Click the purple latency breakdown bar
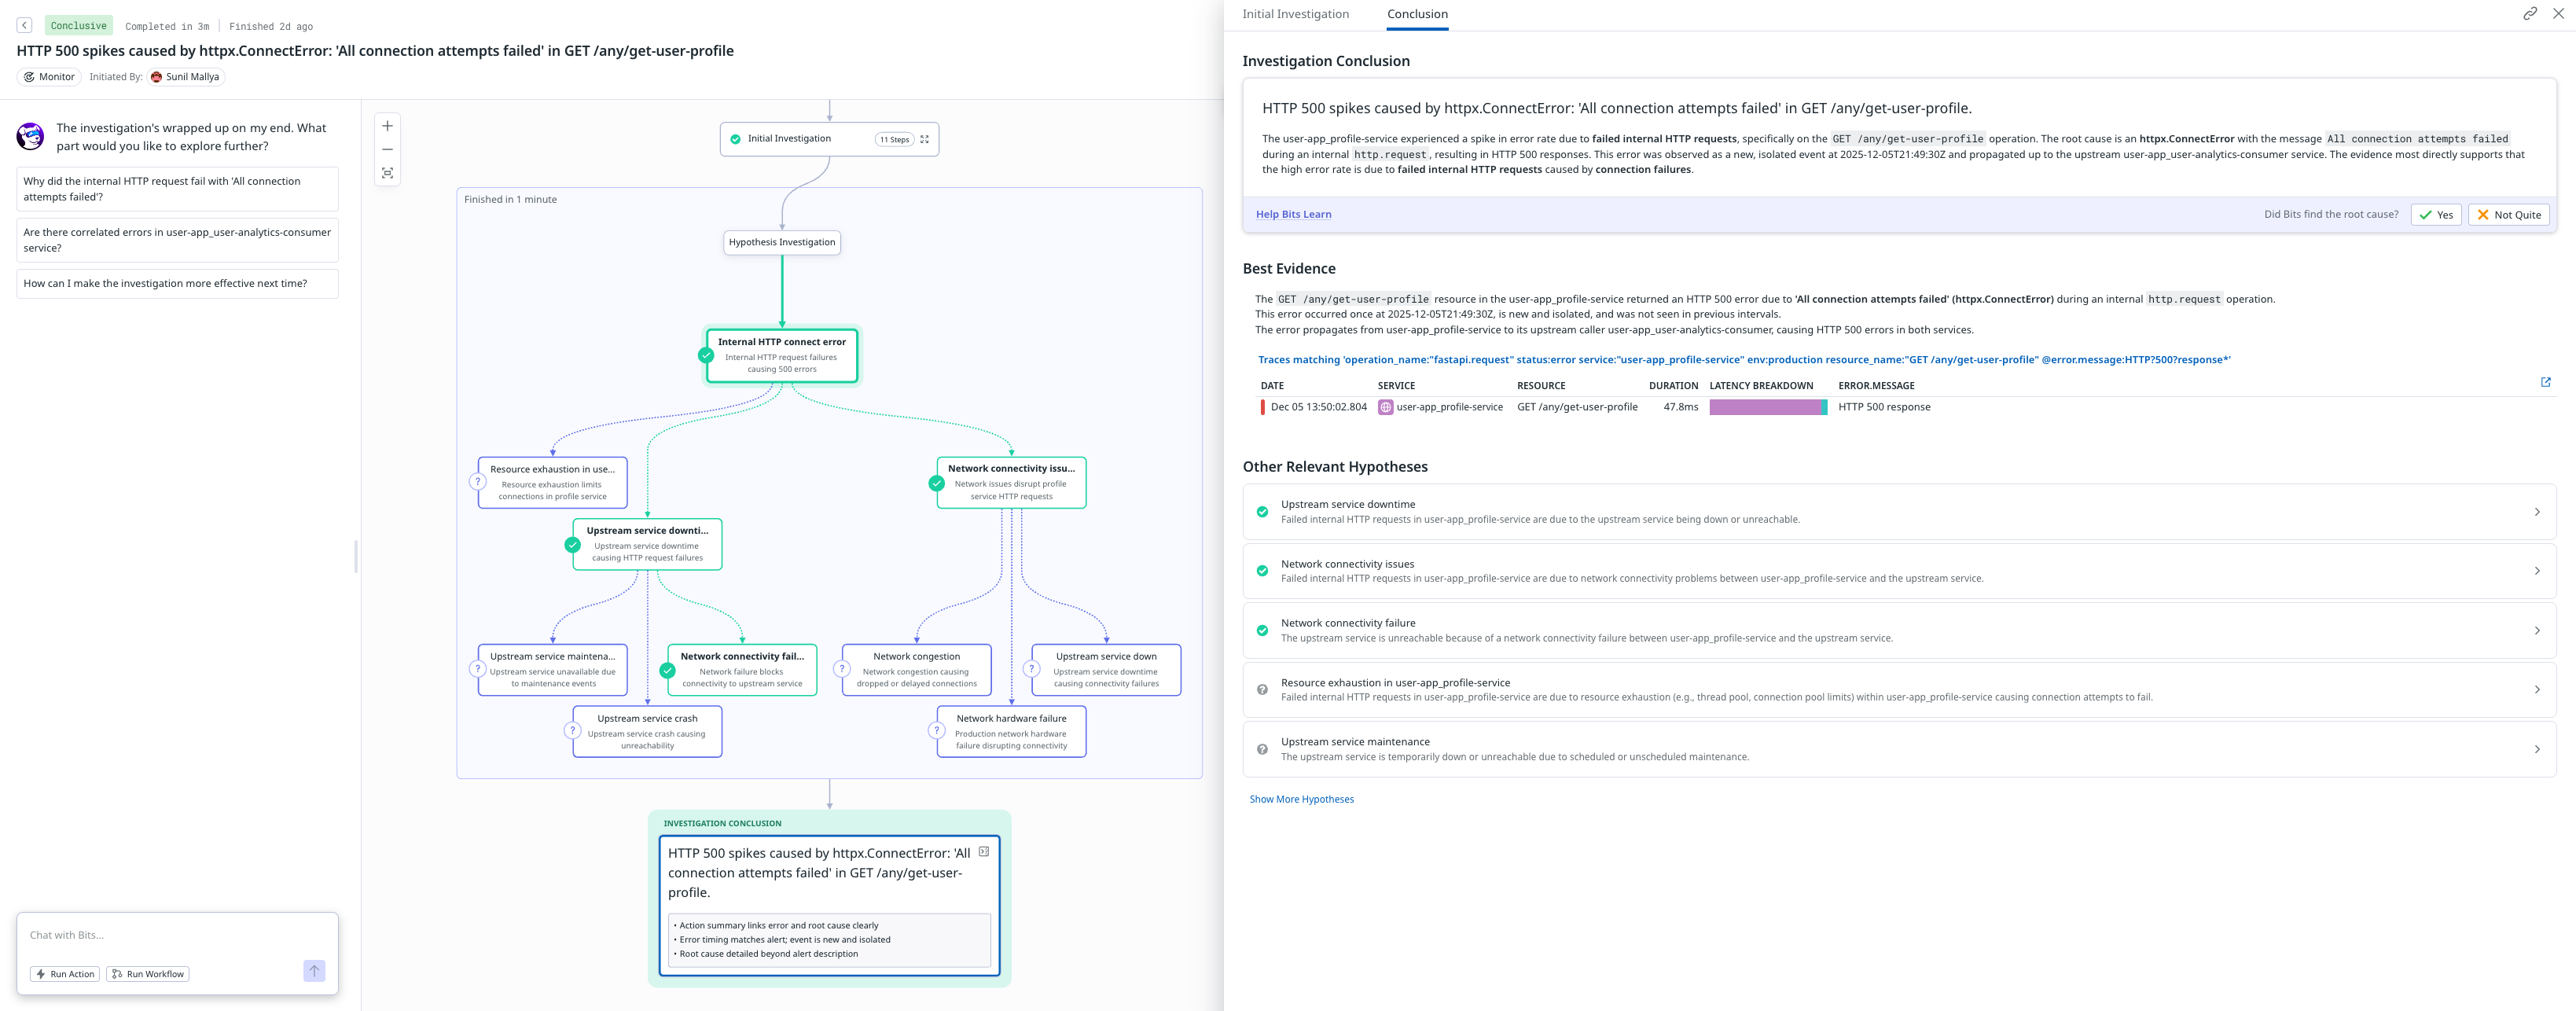Screen dimensions: 2576x1011 point(1766,407)
